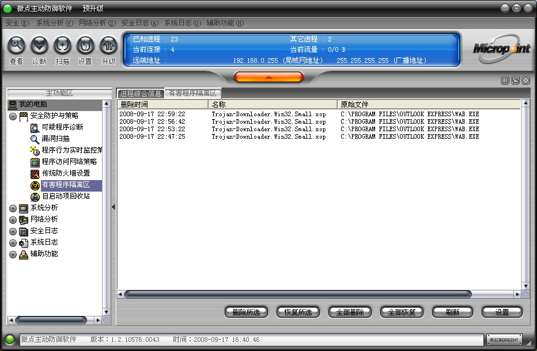The image size is (537, 351).
Task: Click the green status orb in the status bar
Action: [x=10, y=339]
